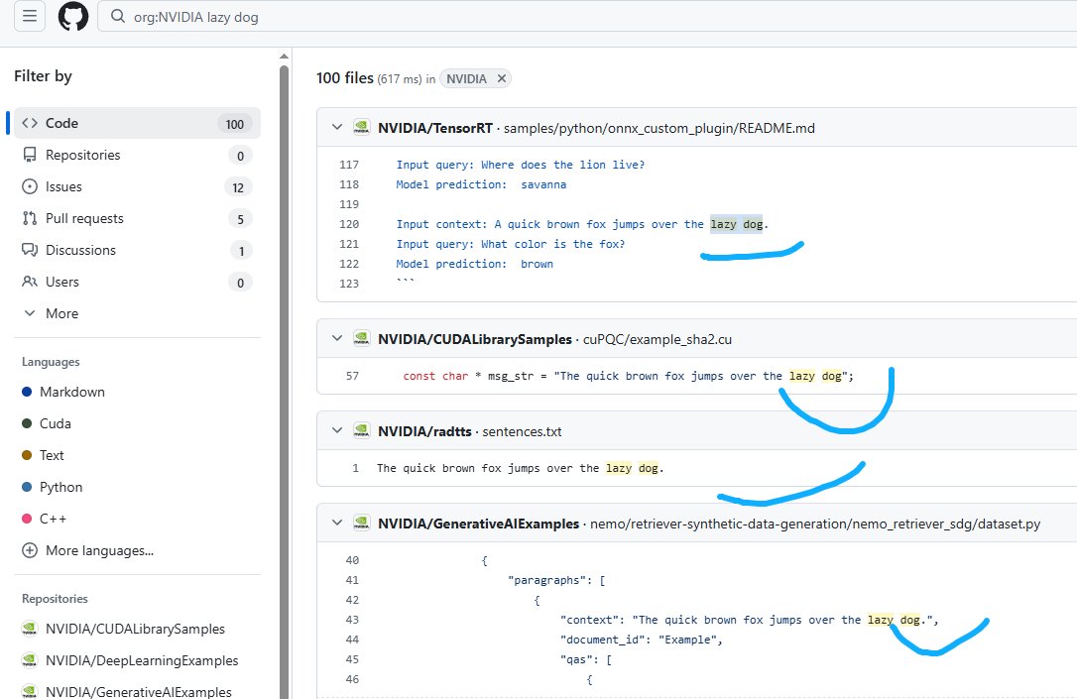Viewport: 1077px width, 699px height.
Task: Collapse the NVIDIA/GenerativeAIExamples result
Action: coord(336,523)
